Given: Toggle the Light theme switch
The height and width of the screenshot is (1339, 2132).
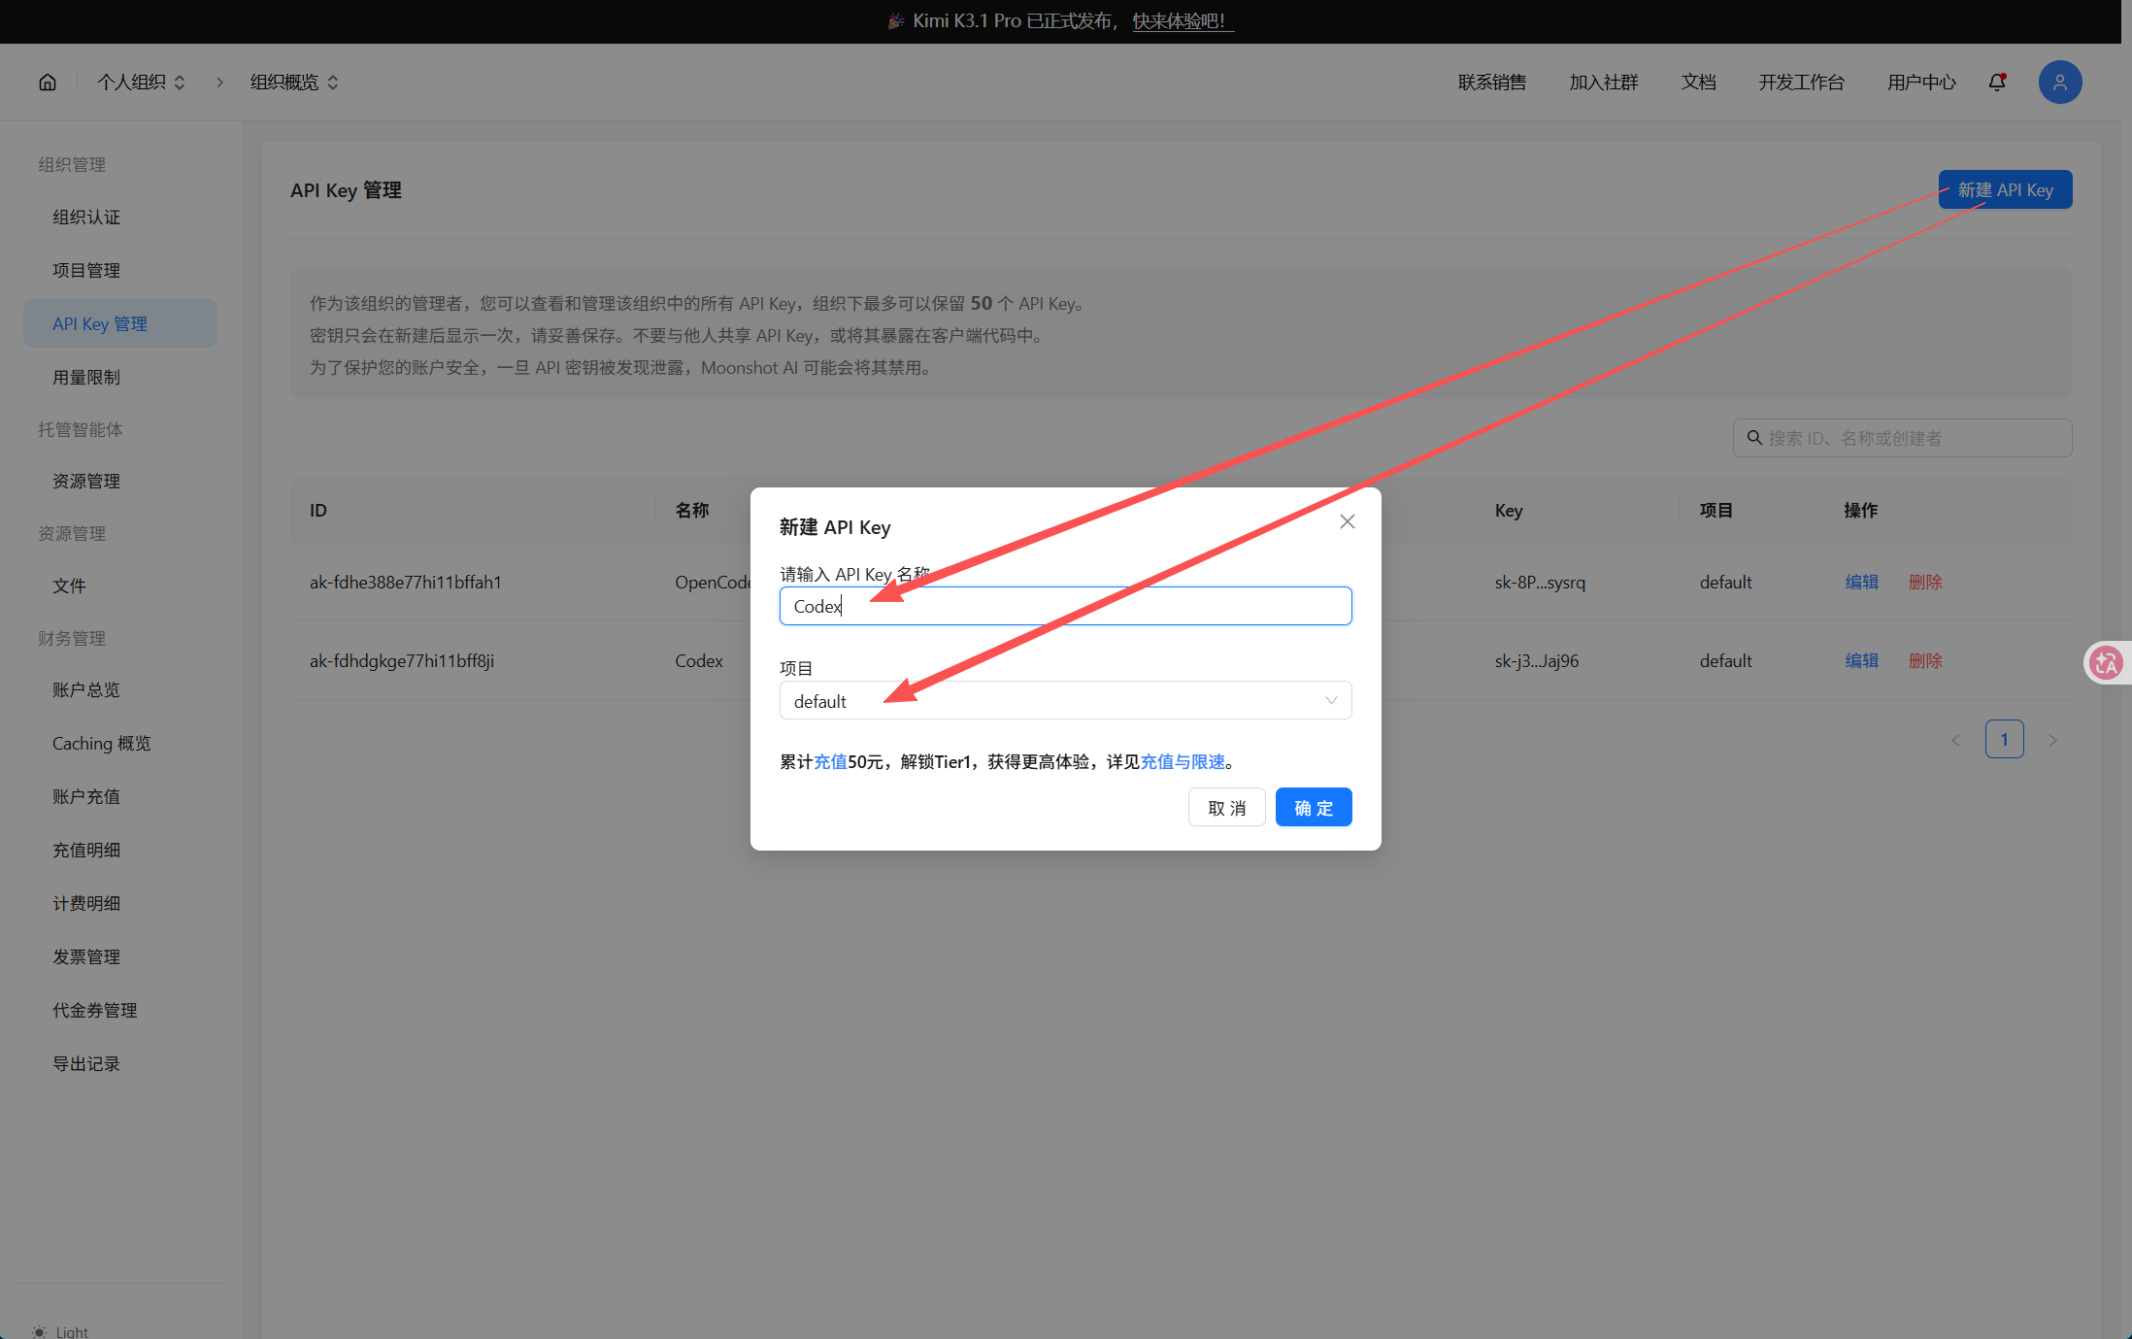Looking at the screenshot, I should [60, 1331].
